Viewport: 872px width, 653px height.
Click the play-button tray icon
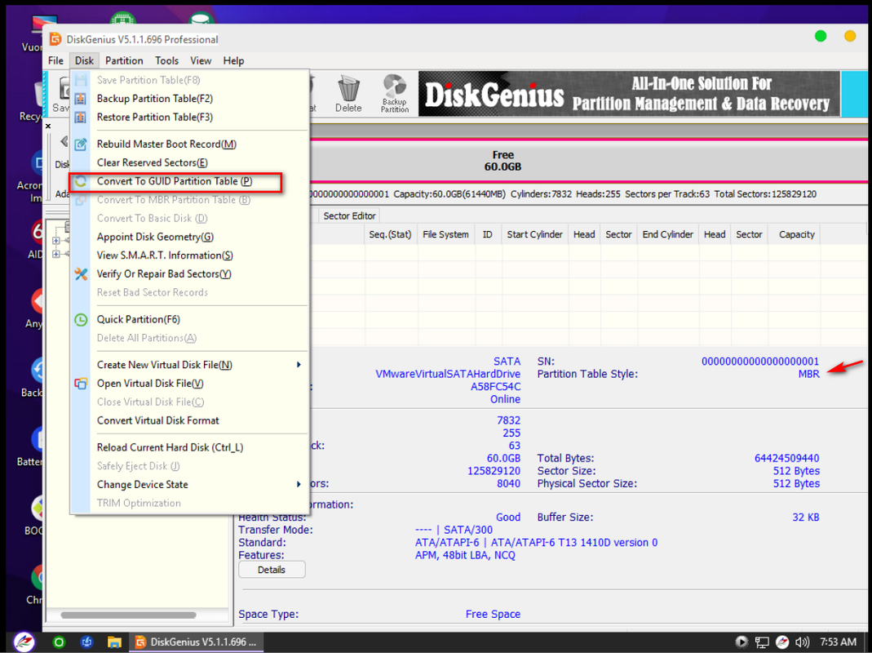coord(741,642)
